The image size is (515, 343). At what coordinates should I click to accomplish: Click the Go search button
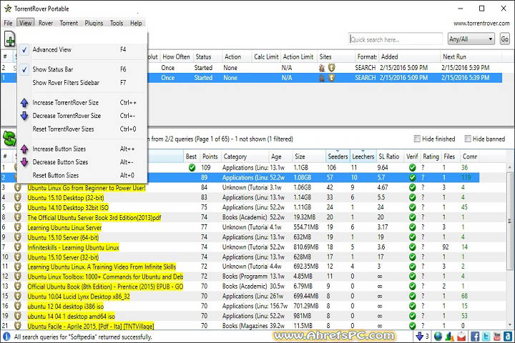(x=505, y=39)
